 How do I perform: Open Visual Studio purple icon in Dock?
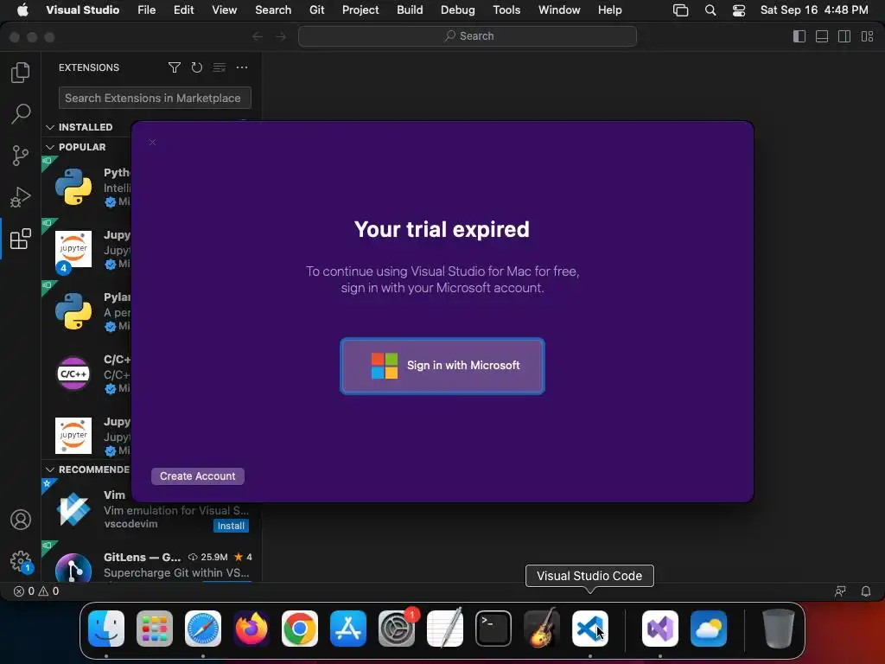659,629
